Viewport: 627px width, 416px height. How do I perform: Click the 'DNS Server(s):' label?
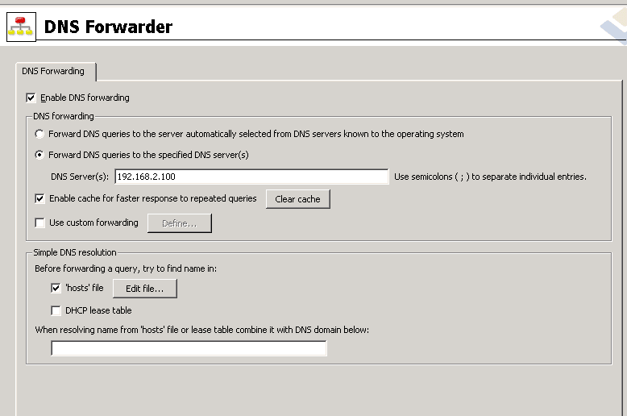(80, 177)
